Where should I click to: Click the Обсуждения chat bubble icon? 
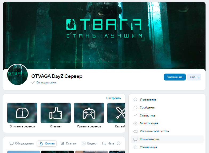coord(11,144)
